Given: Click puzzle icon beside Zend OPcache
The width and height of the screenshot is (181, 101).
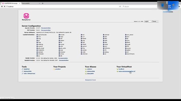Looking at the screenshot, I should [126, 54].
